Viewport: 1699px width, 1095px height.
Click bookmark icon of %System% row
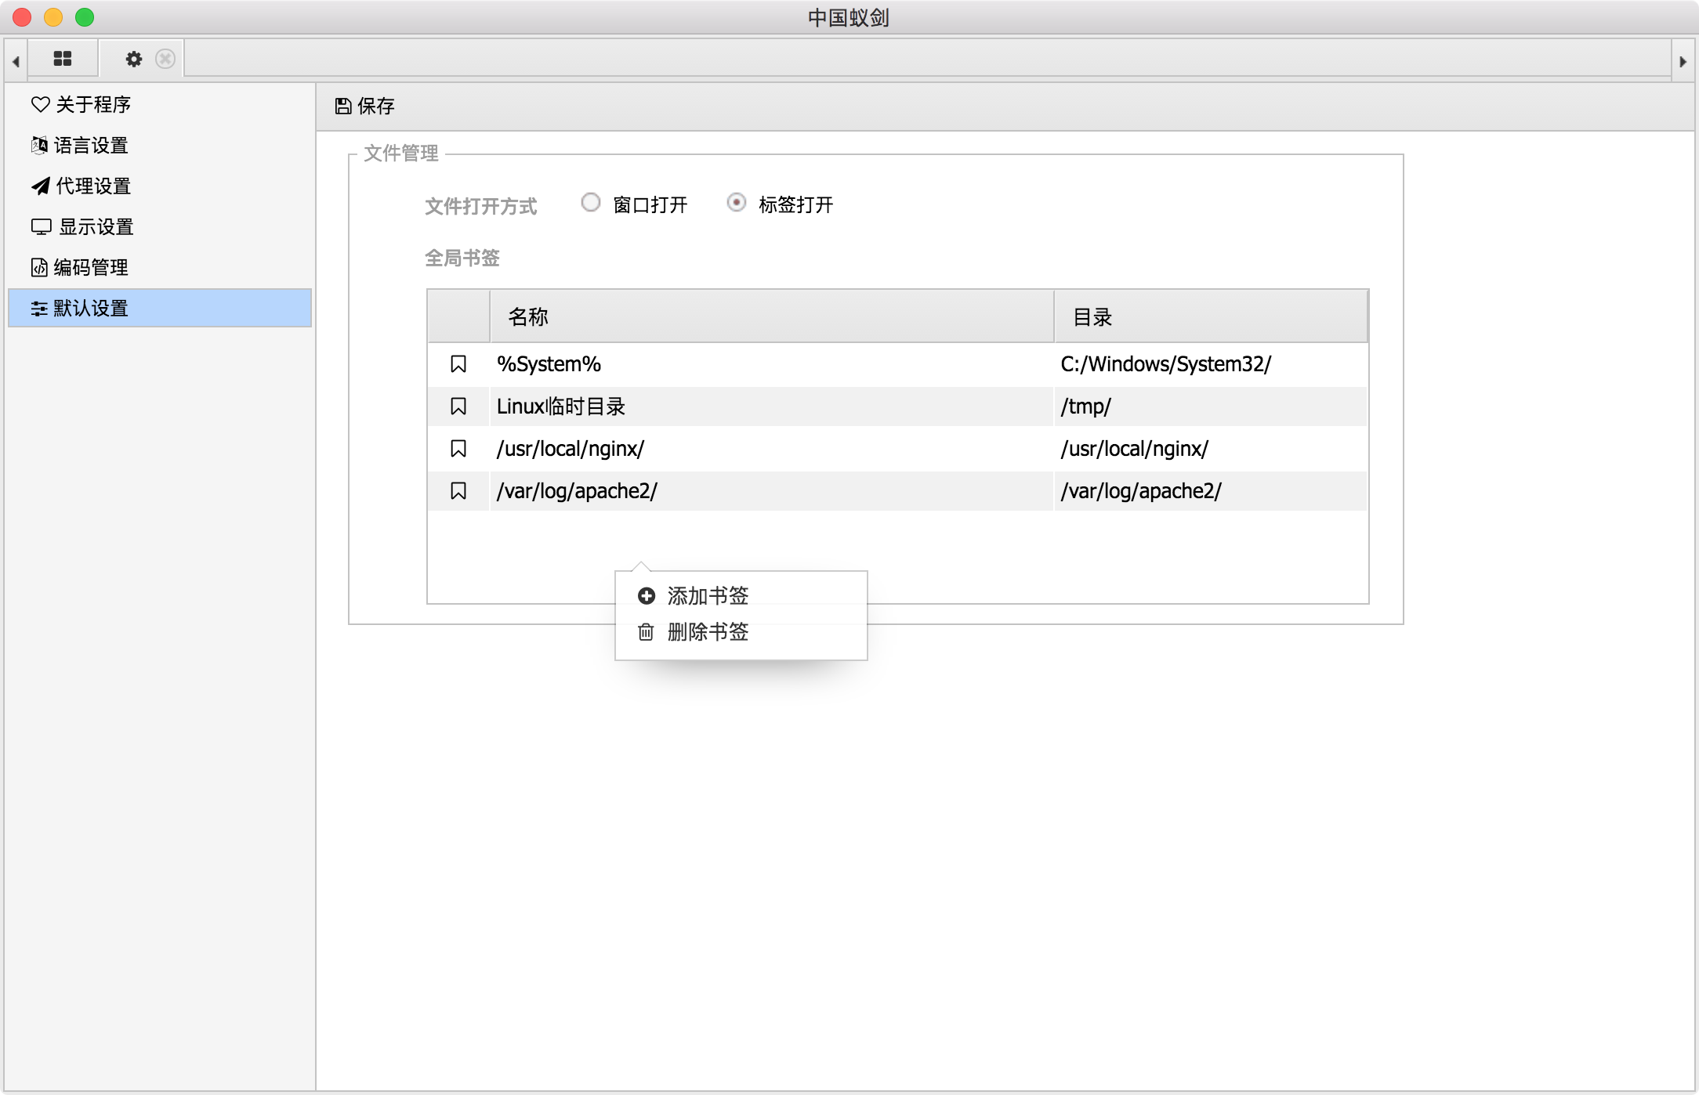(458, 364)
